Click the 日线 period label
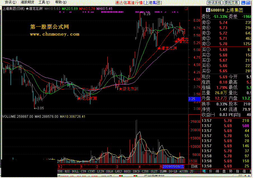The image size is (253, 178). [x=194, y=167]
